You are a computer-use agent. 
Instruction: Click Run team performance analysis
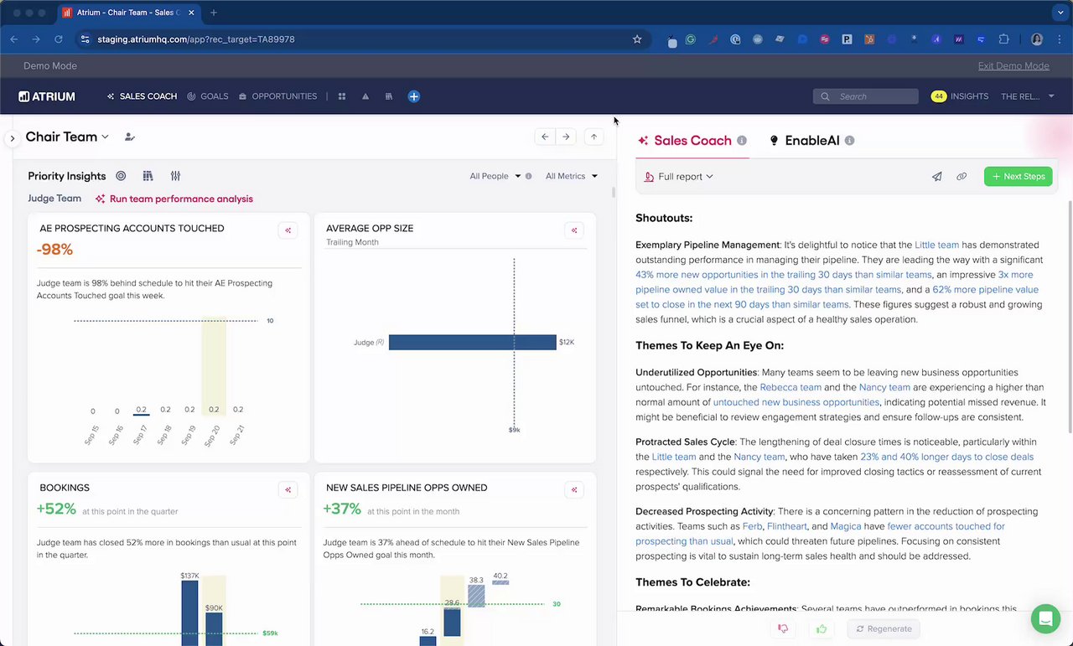pyautogui.click(x=174, y=199)
